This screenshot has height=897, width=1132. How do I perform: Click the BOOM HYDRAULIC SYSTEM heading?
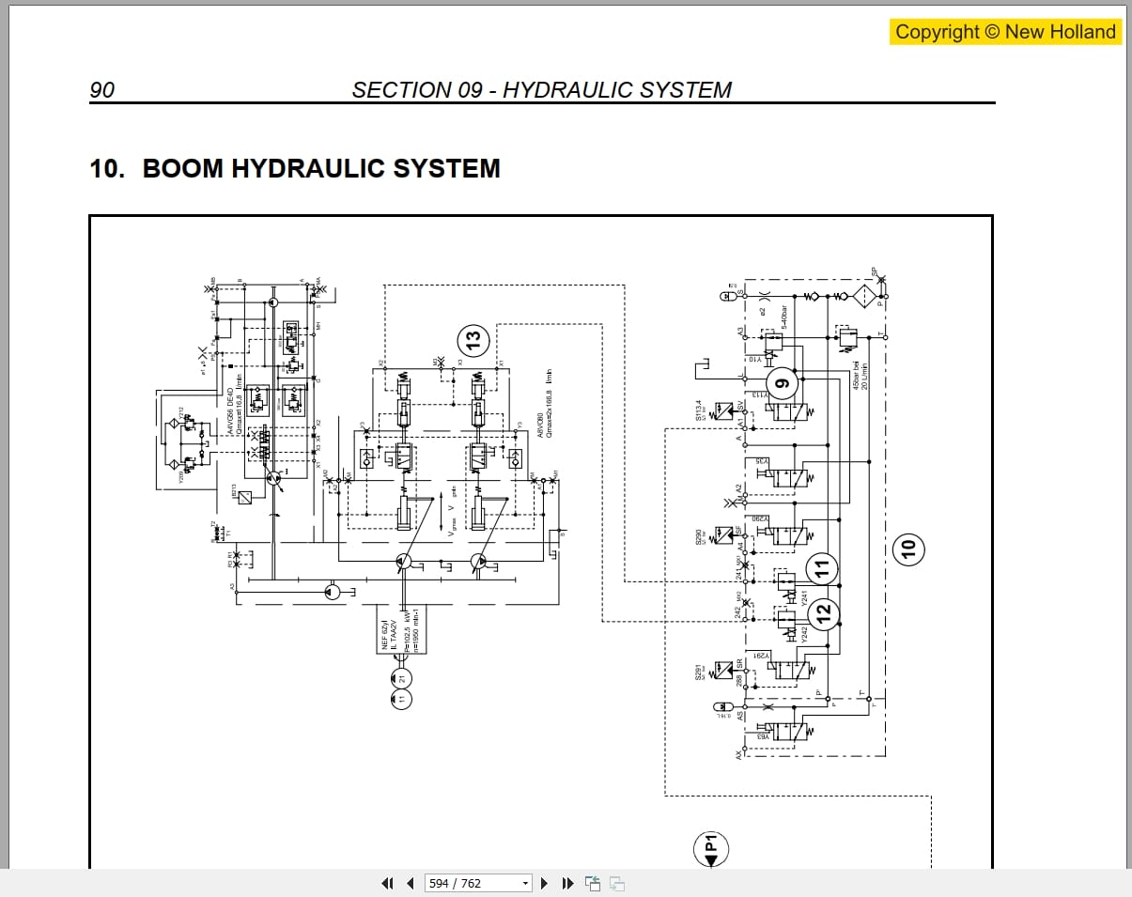(x=321, y=169)
